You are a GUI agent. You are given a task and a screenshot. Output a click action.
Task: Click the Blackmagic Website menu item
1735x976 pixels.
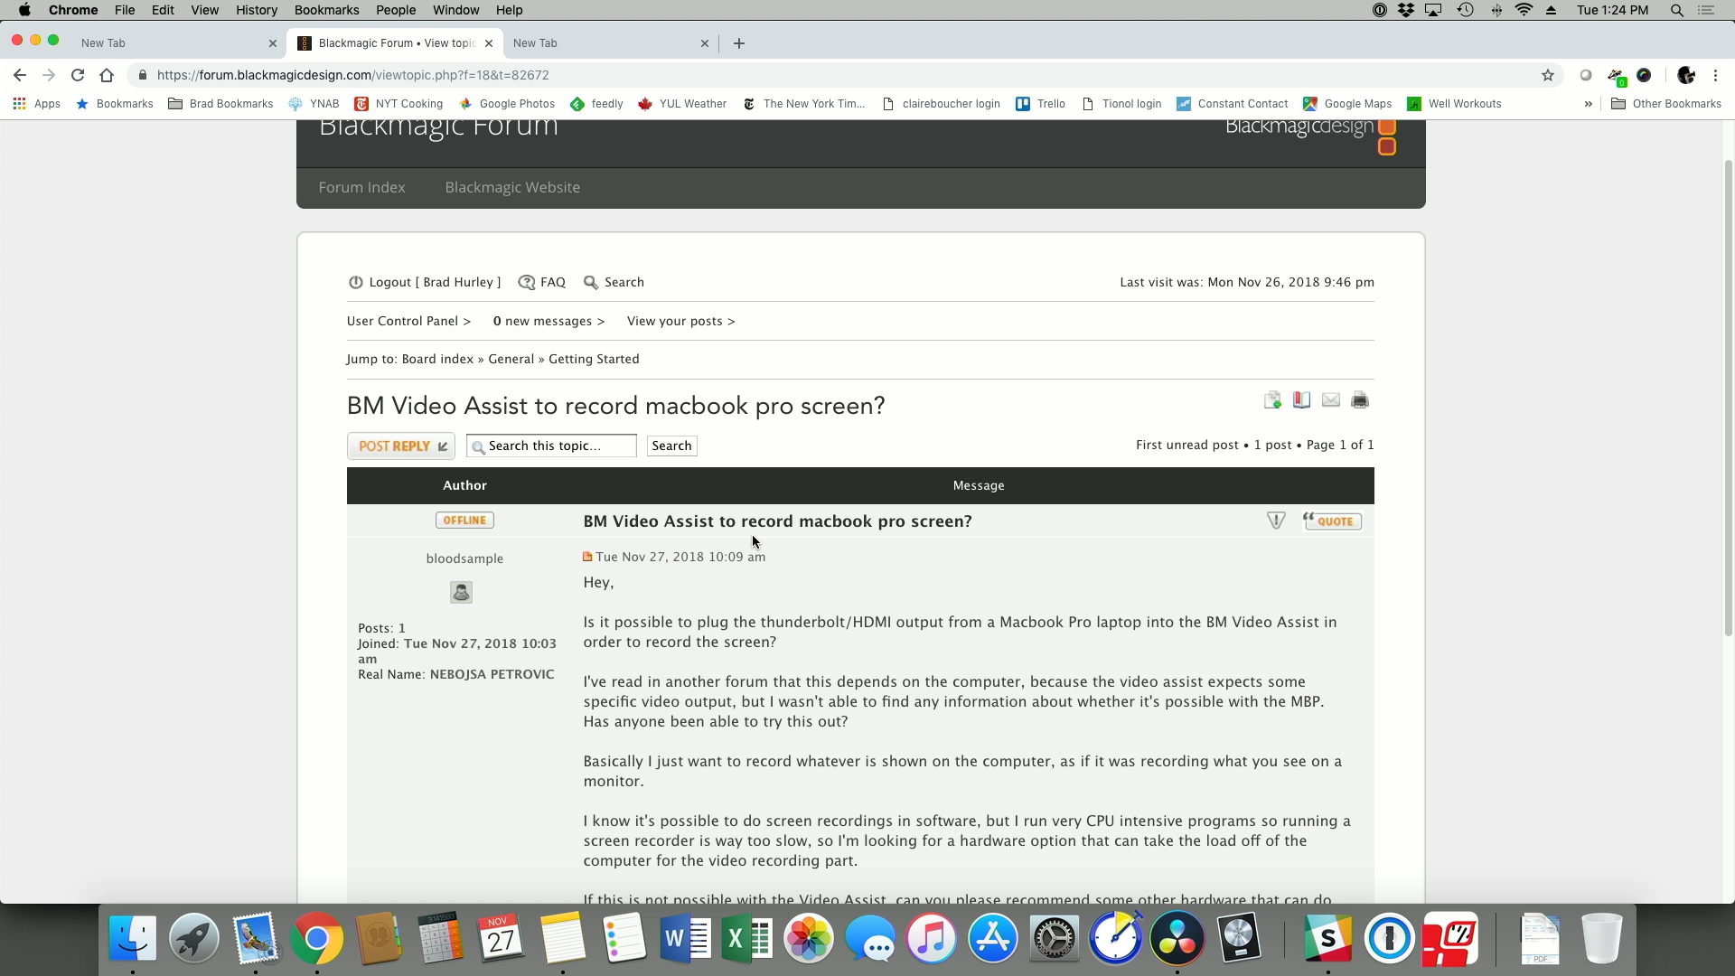tap(512, 187)
